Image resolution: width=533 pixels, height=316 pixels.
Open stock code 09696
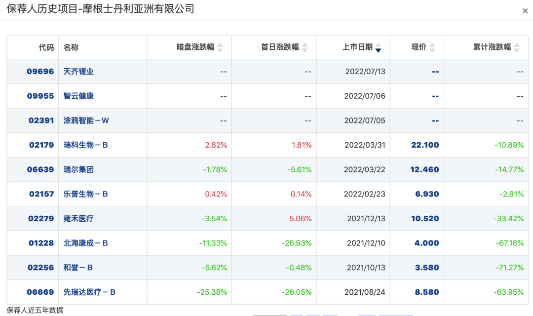pos(40,72)
